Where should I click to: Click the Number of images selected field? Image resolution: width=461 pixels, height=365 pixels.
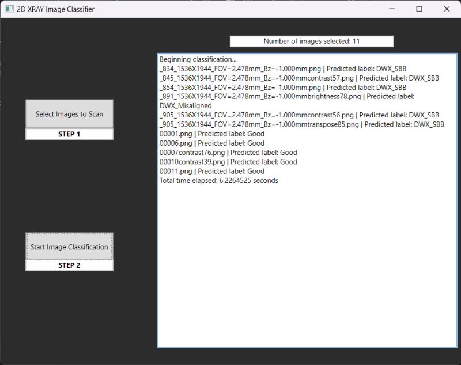311,41
